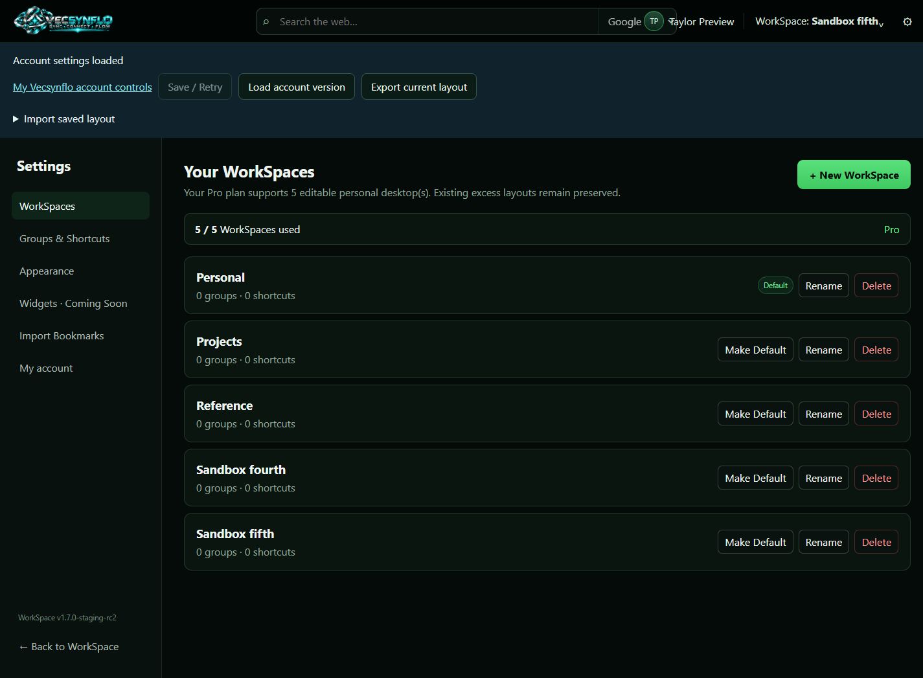
Task: Rename the Reference workspace
Action: pyautogui.click(x=824, y=414)
